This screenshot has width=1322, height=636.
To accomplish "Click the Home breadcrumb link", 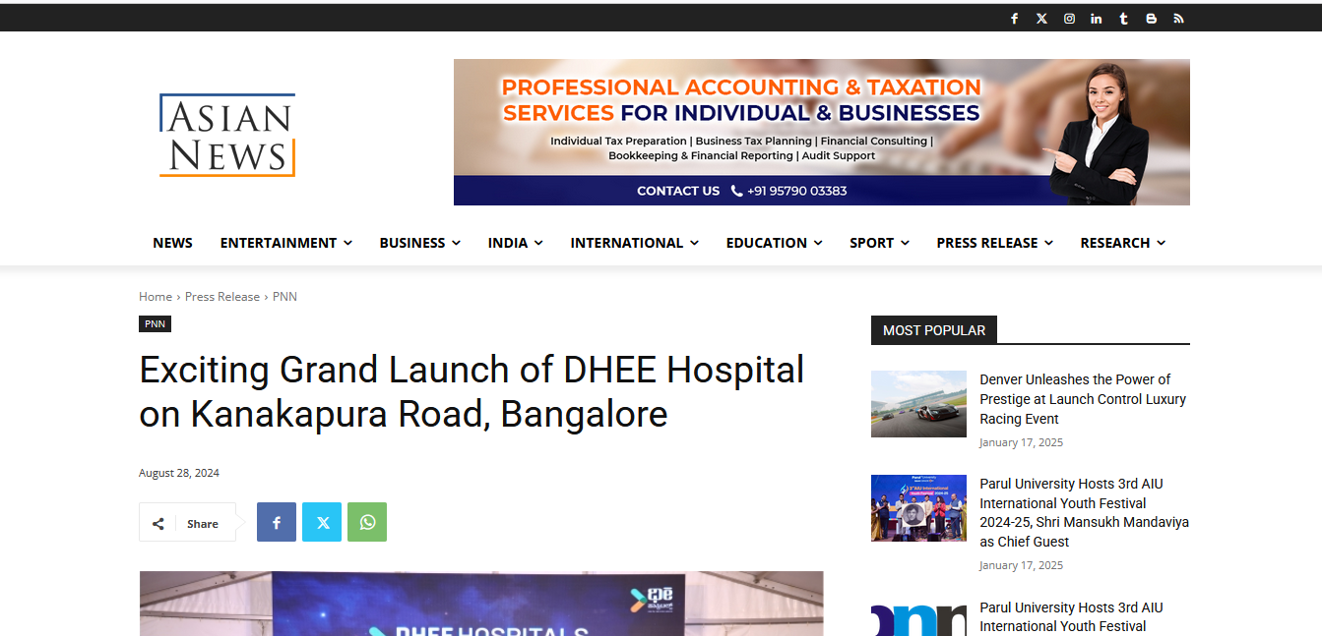I will pos(156,296).
